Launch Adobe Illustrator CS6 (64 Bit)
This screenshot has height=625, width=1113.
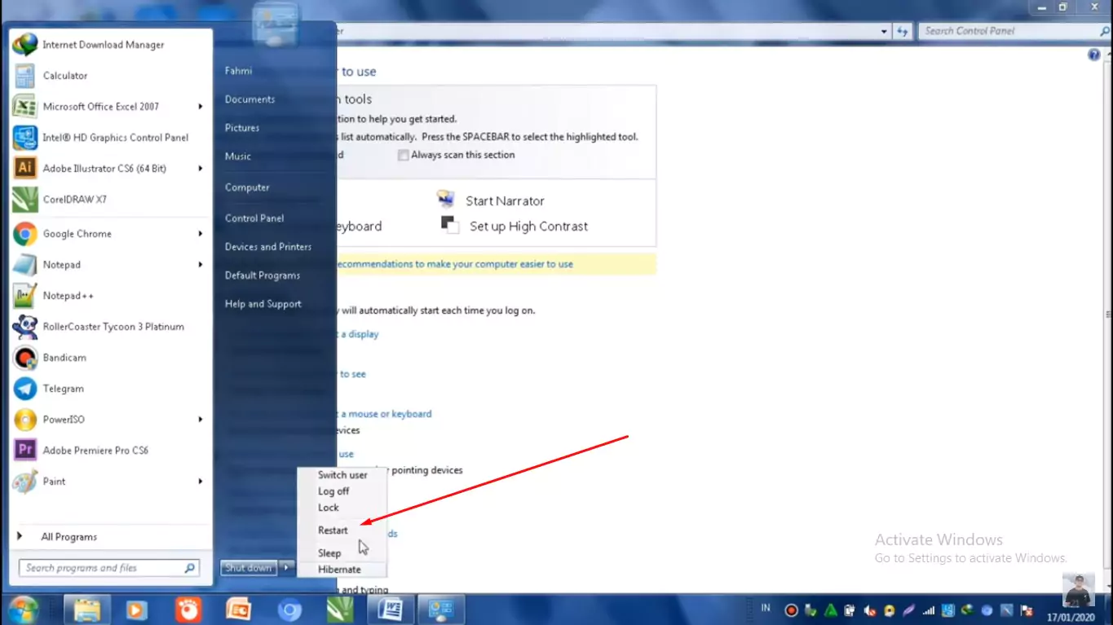[110, 169]
